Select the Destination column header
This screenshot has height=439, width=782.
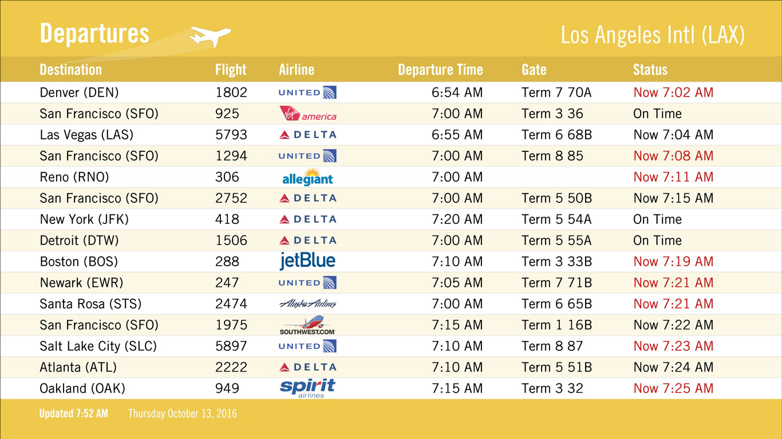click(70, 70)
